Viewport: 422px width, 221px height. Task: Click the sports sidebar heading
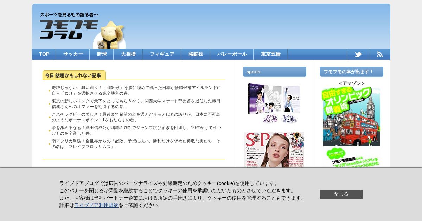point(275,72)
